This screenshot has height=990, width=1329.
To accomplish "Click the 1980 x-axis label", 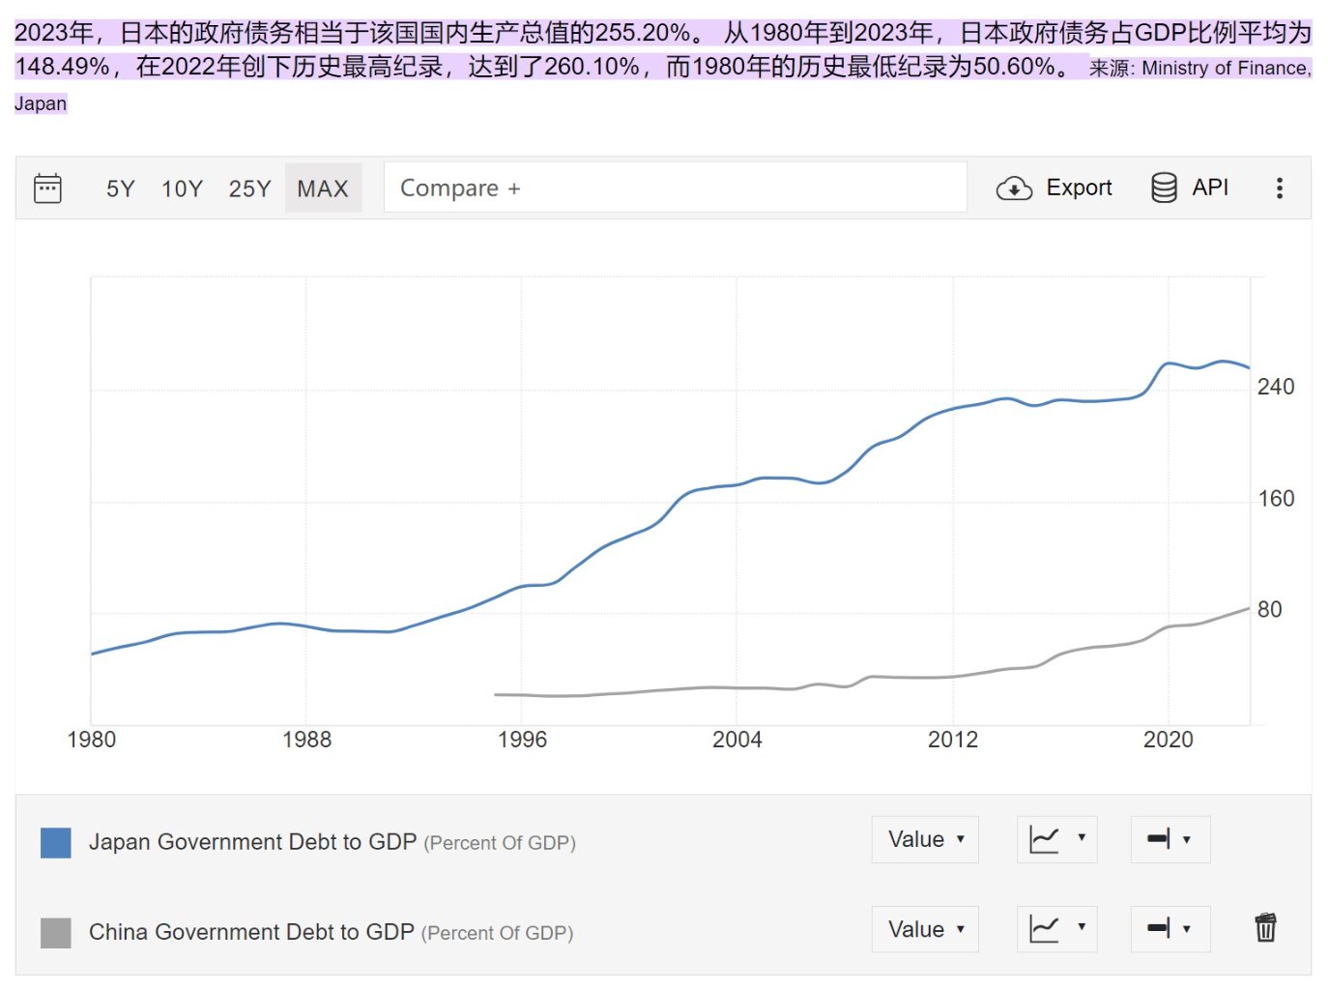I will (91, 740).
